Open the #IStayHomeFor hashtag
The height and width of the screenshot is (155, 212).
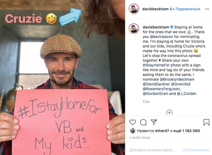[156, 65]
